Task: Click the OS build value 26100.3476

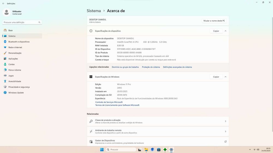Action: click(122, 95)
